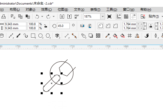Click the upper corner radius field 1.764 mm

click(130, 24)
